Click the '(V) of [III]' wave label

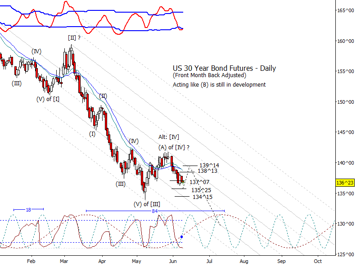coord(147,204)
